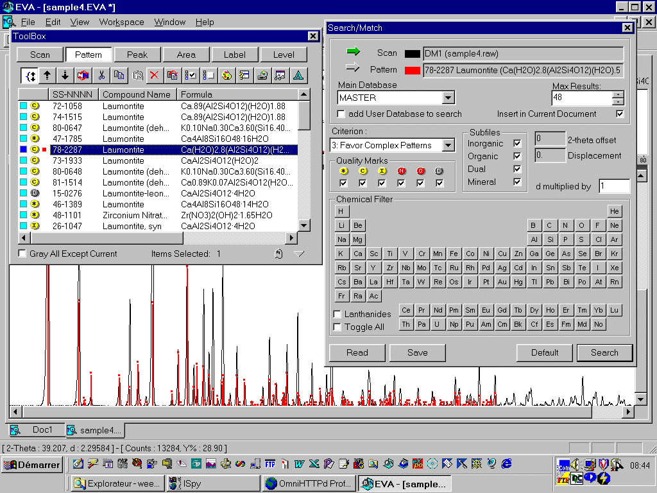The image size is (657, 493).
Task: Select the Si element button
Action: [x=550, y=239]
